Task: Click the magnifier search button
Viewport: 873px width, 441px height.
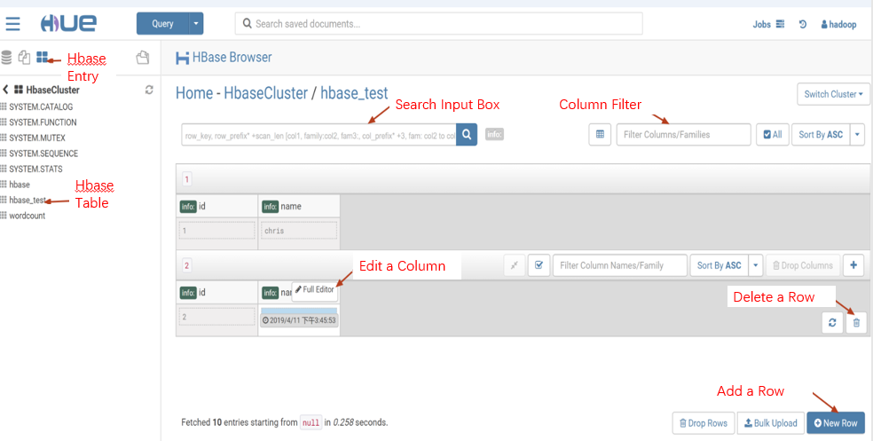Action: click(x=467, y=135)
